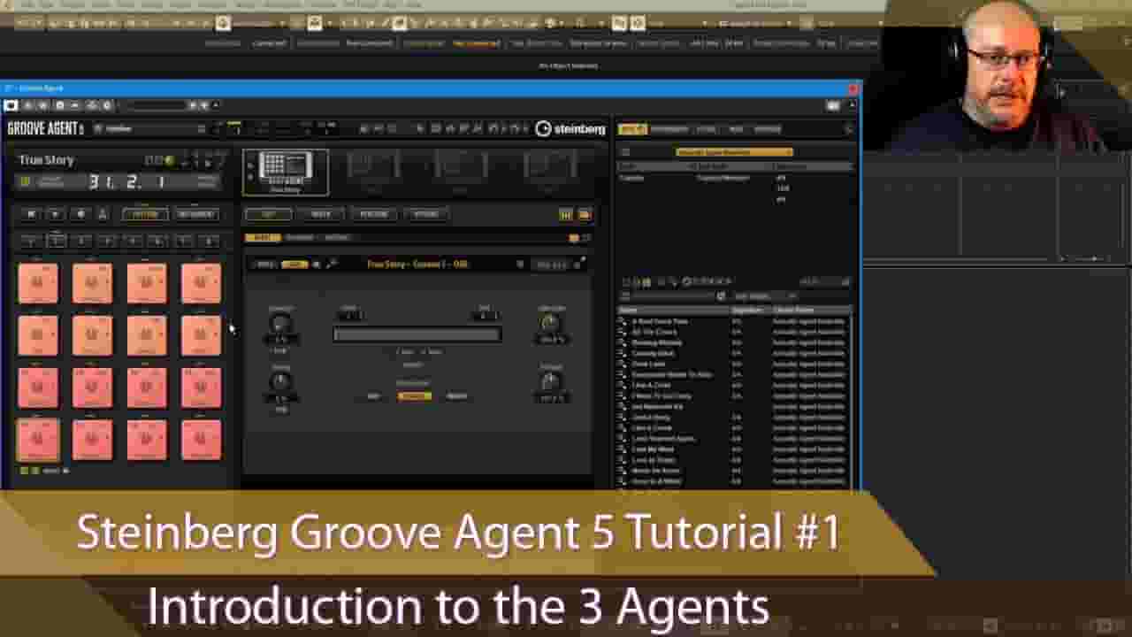
Task: Select pad group 1
Action: click(31, 241)
